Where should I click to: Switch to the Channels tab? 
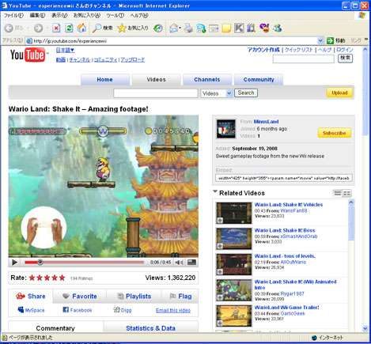[x=207, y=80]
